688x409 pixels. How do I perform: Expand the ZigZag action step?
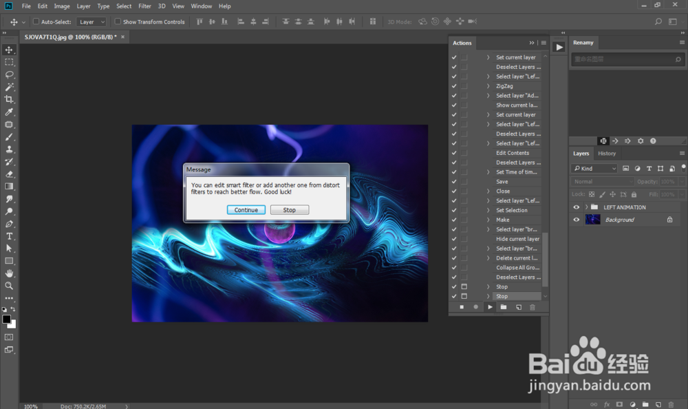pyautogui.click(x=488, y=86)
